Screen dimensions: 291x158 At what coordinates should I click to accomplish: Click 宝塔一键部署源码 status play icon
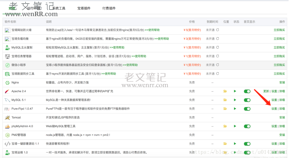point(235,144)
